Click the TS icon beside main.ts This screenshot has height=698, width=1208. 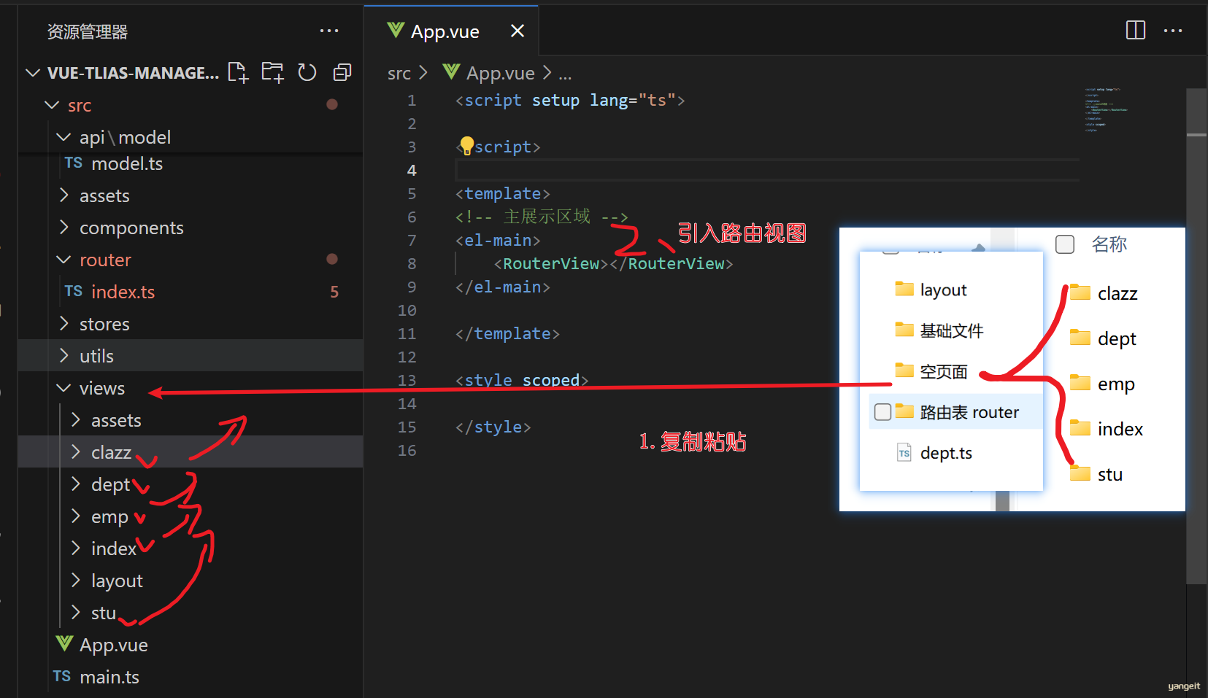point(61,676)
